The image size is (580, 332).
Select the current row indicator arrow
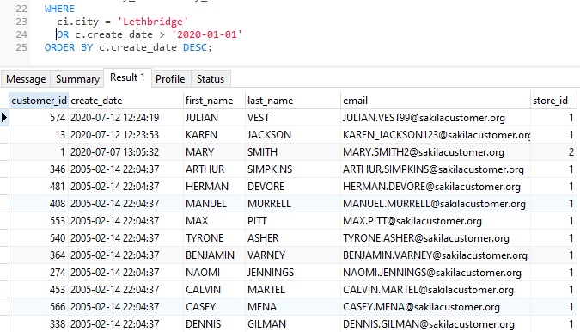pyautogui.click(x=4, y=118)
